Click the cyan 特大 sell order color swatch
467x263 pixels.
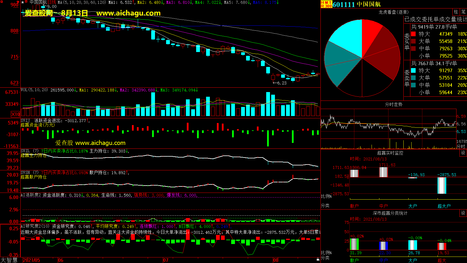click(413, 70)
